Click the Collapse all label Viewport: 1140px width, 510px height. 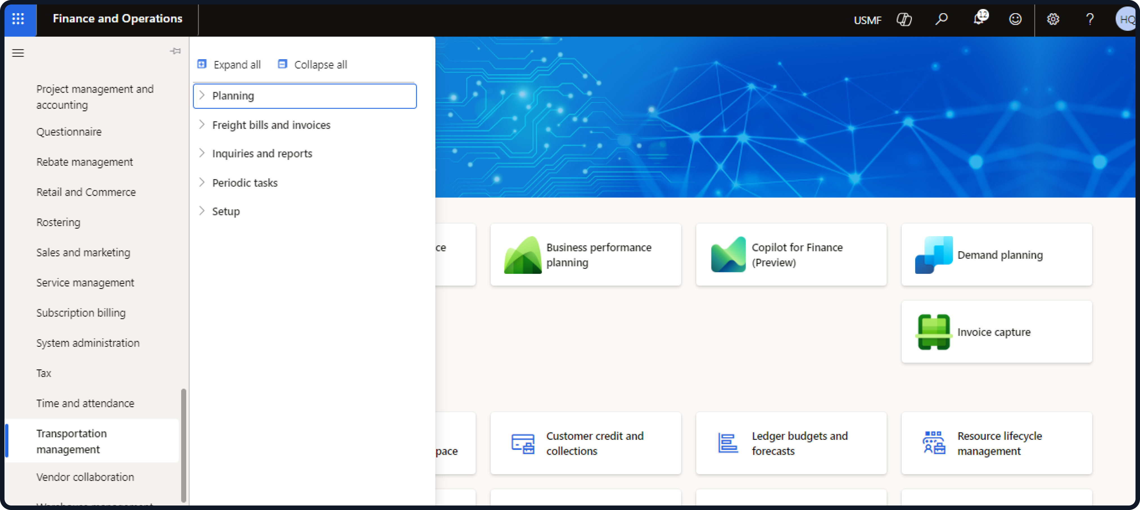(320, 65)
